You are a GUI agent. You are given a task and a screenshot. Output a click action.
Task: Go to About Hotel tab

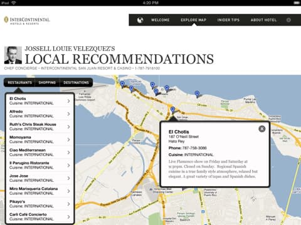(263, 20)
